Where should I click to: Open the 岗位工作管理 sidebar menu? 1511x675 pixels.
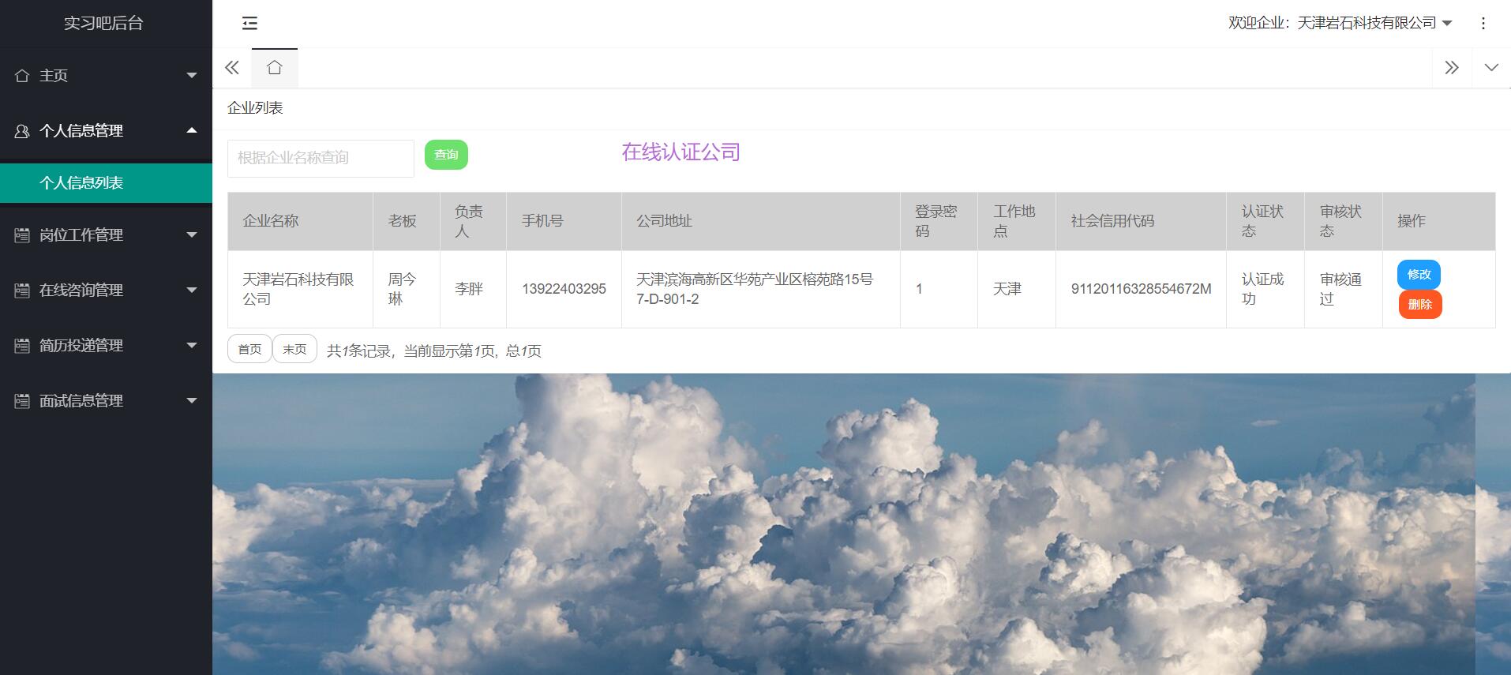pyautogui.click(x=106, y=235)
